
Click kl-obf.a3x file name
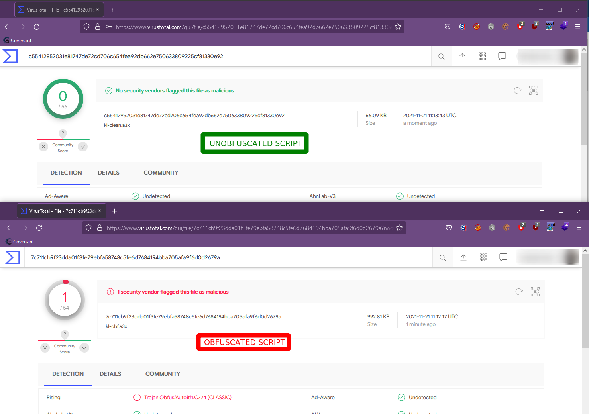[116, 326]
